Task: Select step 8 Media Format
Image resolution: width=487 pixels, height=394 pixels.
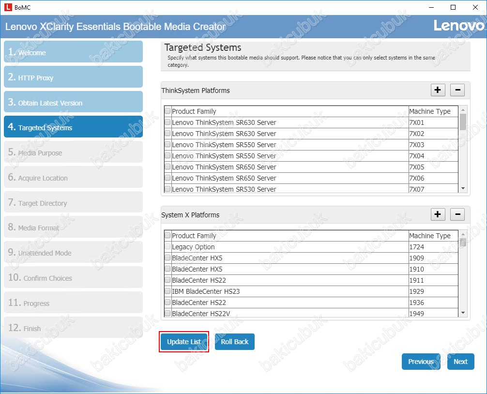Action: point(73,227)
